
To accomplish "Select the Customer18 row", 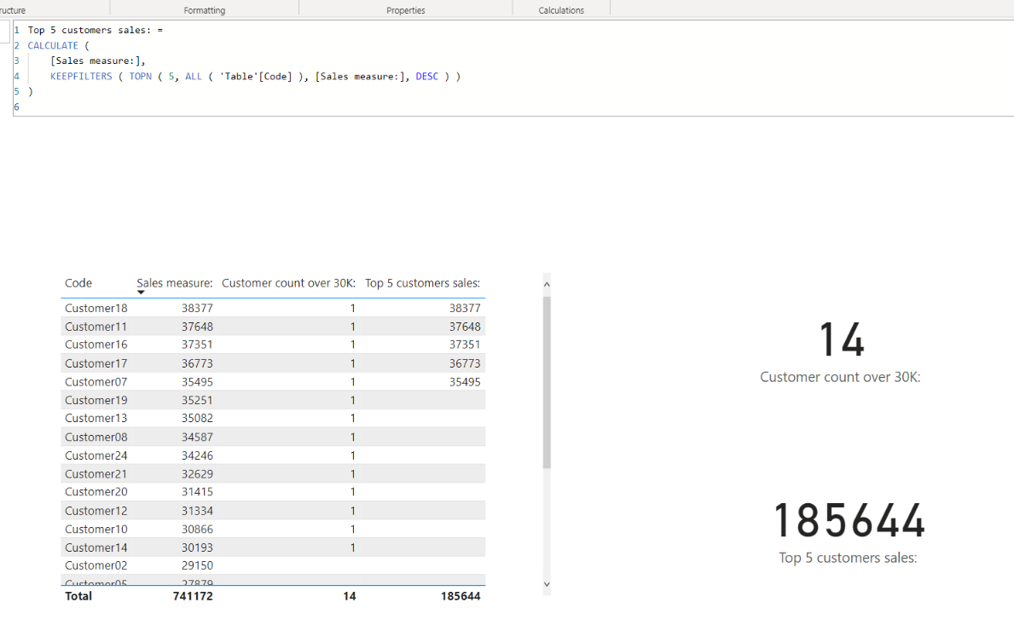I will coord(273,308).
